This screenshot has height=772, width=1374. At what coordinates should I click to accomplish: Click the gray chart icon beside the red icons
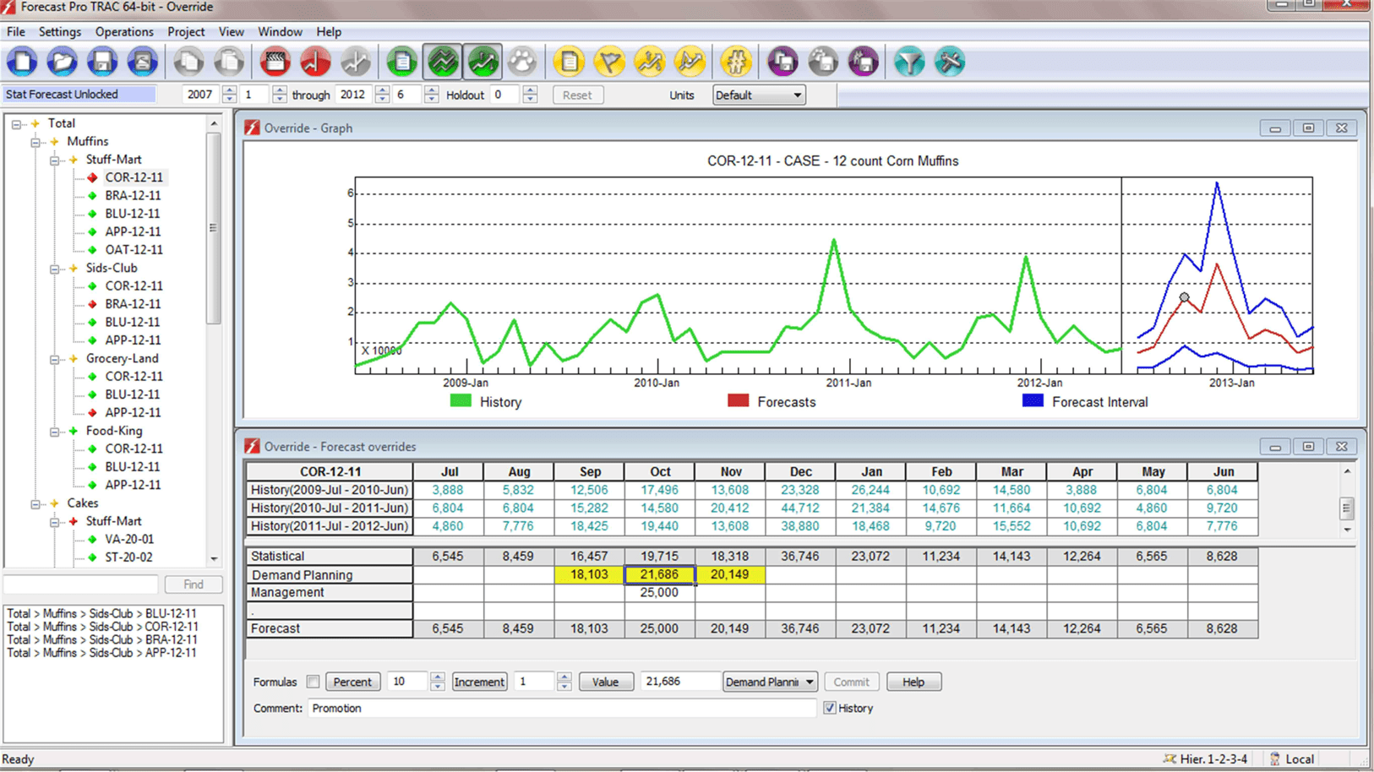[355, 62]
